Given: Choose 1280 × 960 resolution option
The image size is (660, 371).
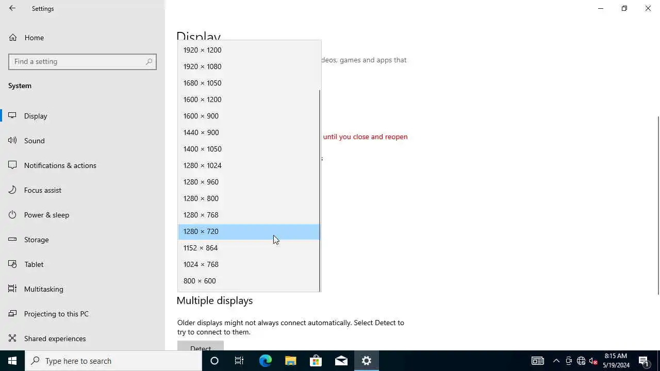Looking at the screenshot, I should 249,182.
